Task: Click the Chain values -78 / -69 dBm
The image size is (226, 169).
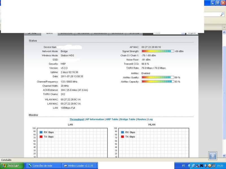Action: click(149, 55)
